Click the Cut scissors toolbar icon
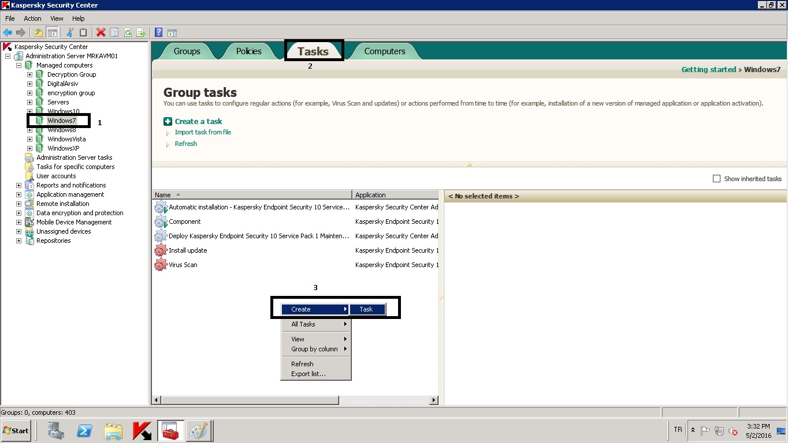 70,33
